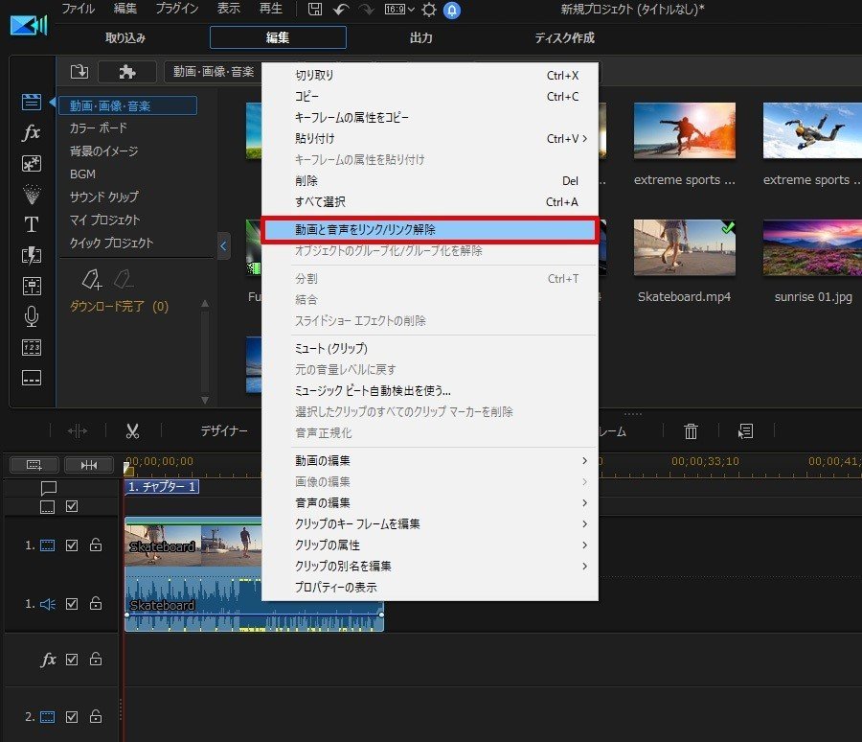The width and height of the screenshot is (862, 742).
Task: Click the settings gear in the title bar
Action: tap(427, 11)
